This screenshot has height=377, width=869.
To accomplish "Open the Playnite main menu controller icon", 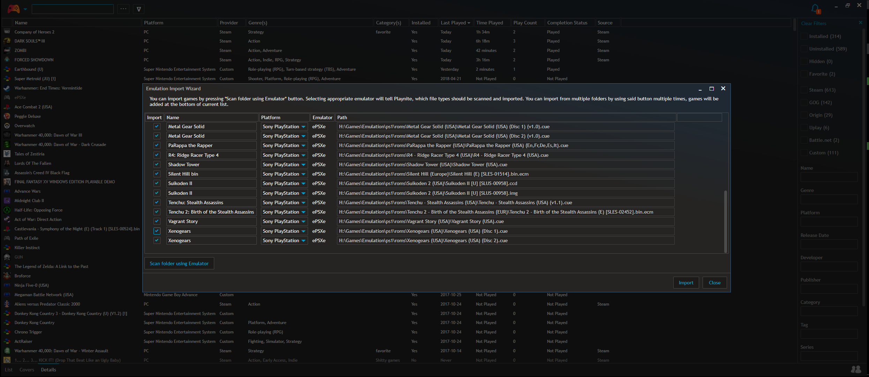I will 13,9.
